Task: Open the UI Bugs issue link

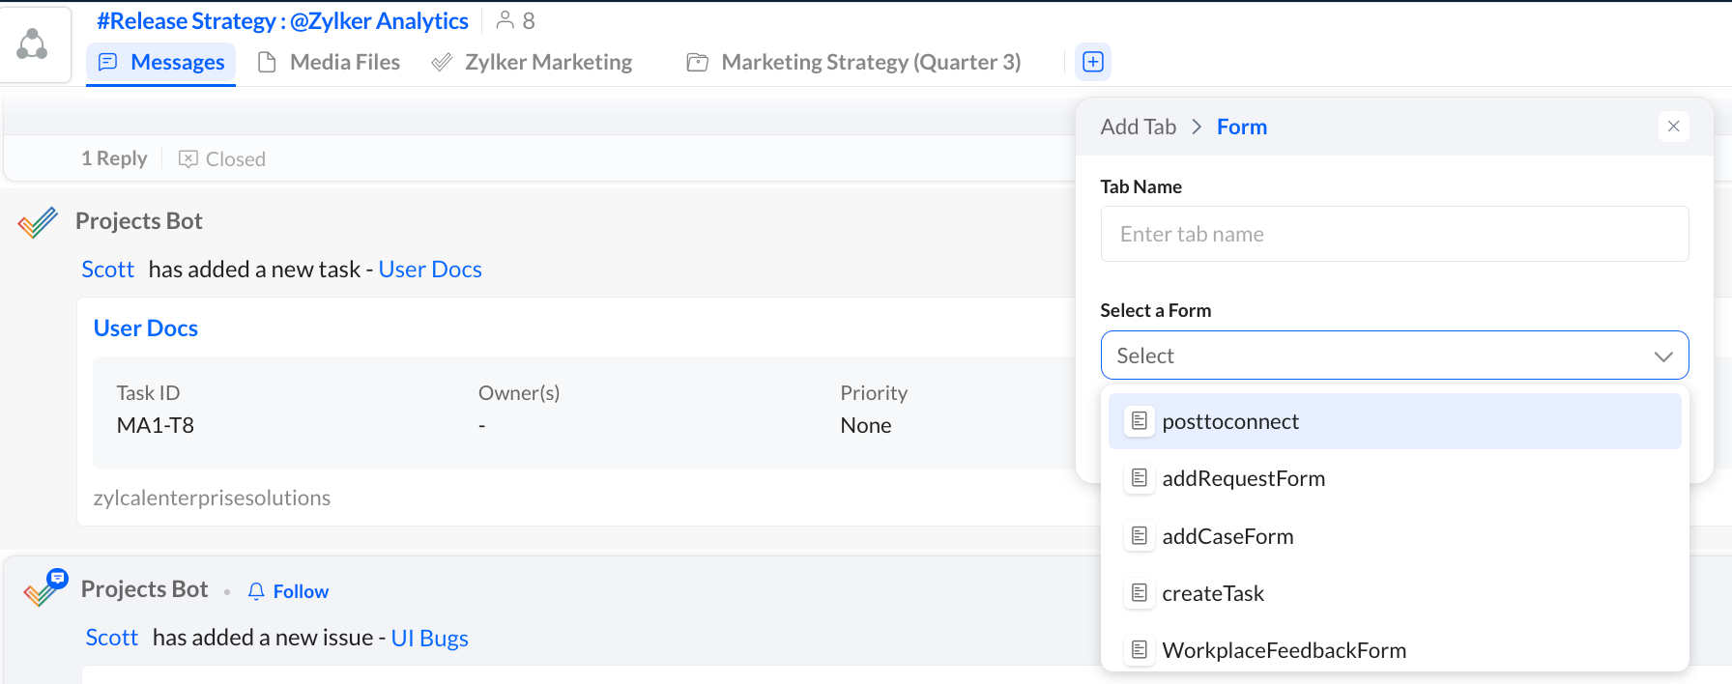Action: (429, 638)
